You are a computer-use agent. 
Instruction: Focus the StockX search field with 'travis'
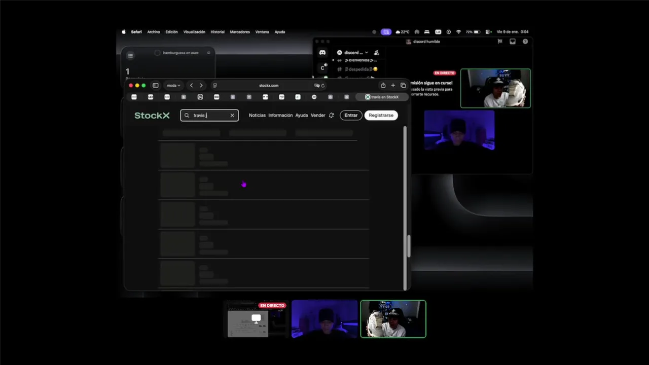[209, 116]
